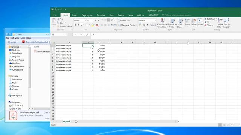Click the Cut scissors icon
This screenshot has width=241, height=135.
58,19
